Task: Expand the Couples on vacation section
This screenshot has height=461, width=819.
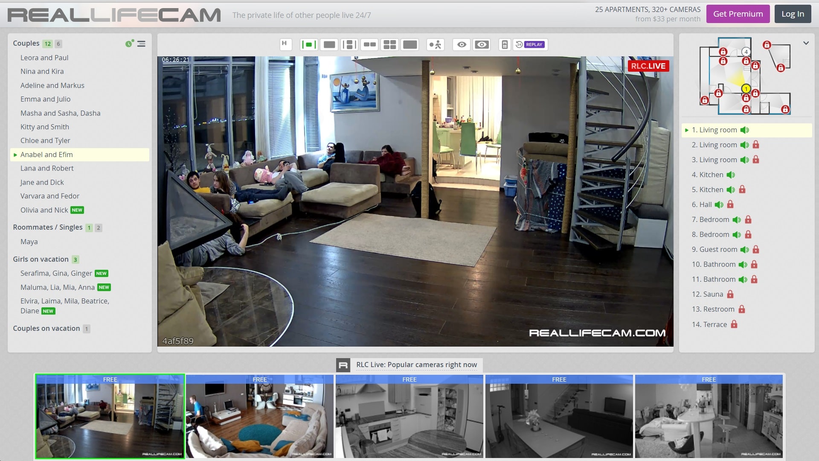Action: [x=46, y=328]
